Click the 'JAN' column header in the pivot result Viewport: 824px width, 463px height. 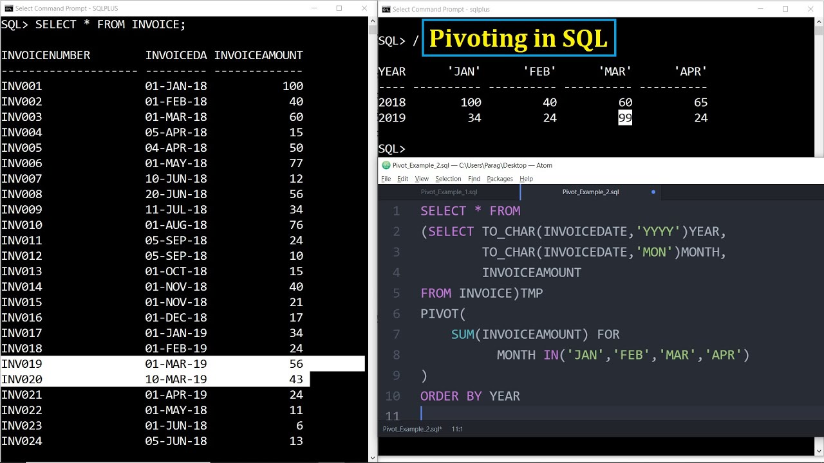click(464, 71)
